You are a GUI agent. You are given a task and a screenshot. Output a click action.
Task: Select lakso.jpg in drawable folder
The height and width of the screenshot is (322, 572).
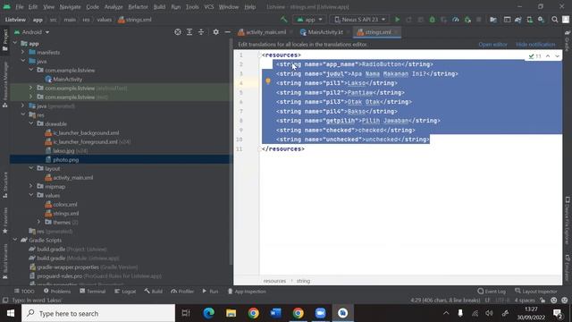click(x=63, y=151)
